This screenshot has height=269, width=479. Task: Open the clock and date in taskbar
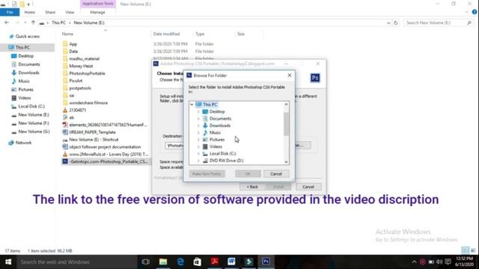(464, 262)
